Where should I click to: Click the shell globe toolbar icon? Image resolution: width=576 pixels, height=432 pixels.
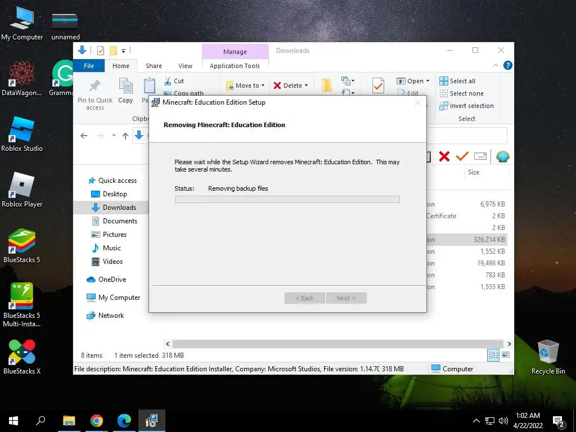pyautogui.click(x=502, y=156)
